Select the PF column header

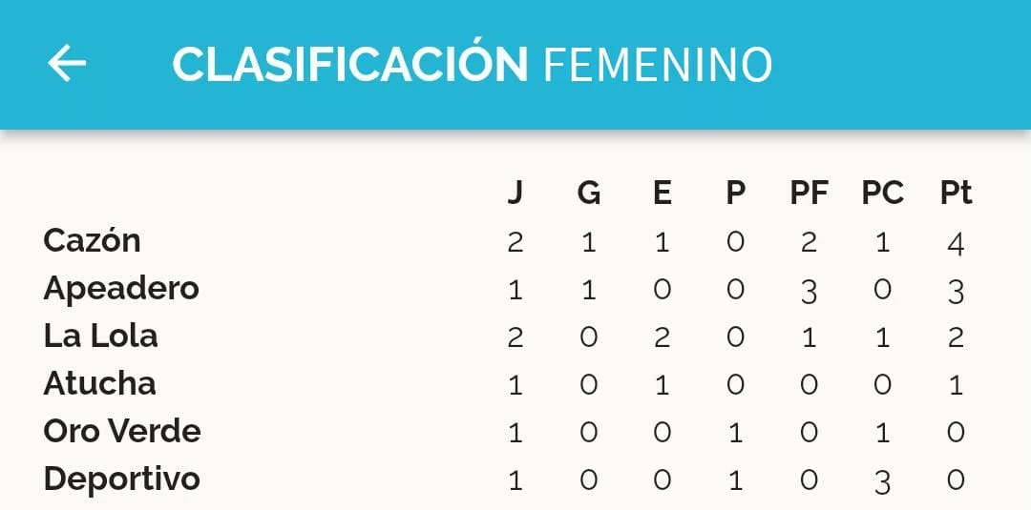pyautogui.click(x=809, y=194)
